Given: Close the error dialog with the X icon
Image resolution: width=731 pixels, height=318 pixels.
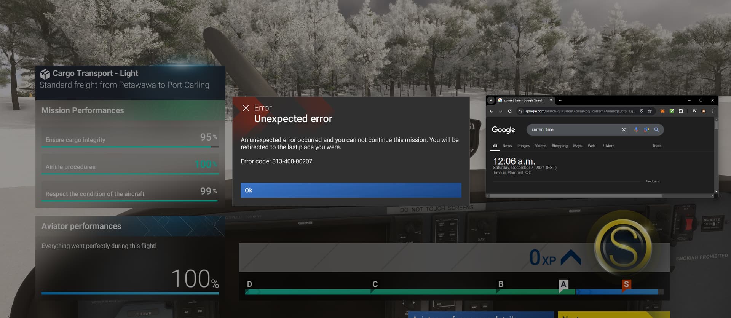Looking at the screenshot, I should coord(246,108).
